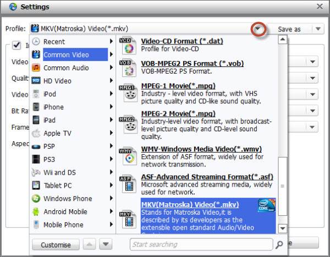
Task: Expand the HD Video submenu arrow
Action: pos(111,81)
